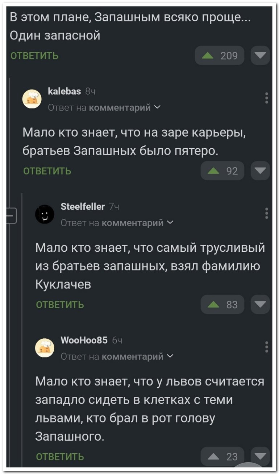Viewport: 279px width, 474px height.
Task: Upvote WooHoo85's comment with 23 points
Action: pyautogui.click(x=222, y=457)
